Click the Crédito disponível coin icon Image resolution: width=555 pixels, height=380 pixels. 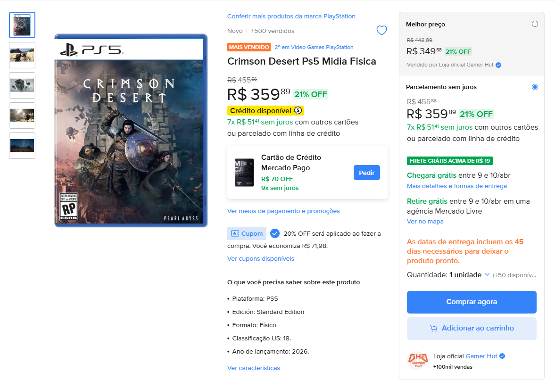click(x=298, y=111)
